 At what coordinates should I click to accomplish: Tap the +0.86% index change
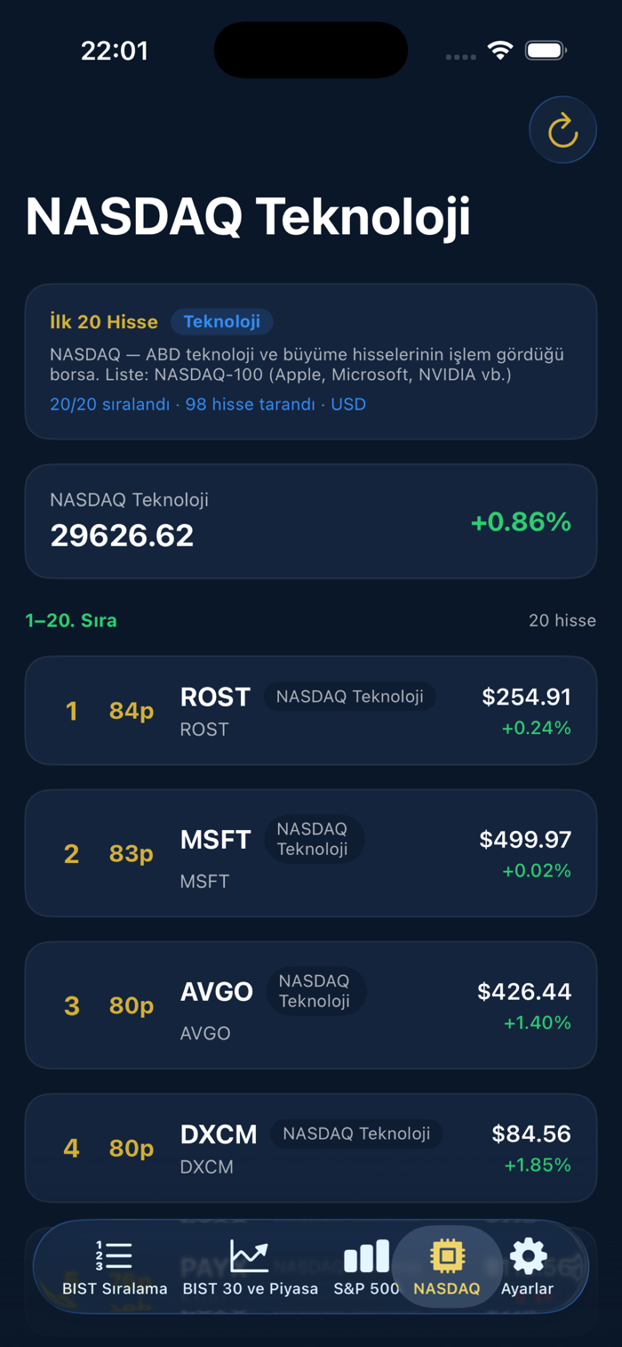click(x=521, y=521)
